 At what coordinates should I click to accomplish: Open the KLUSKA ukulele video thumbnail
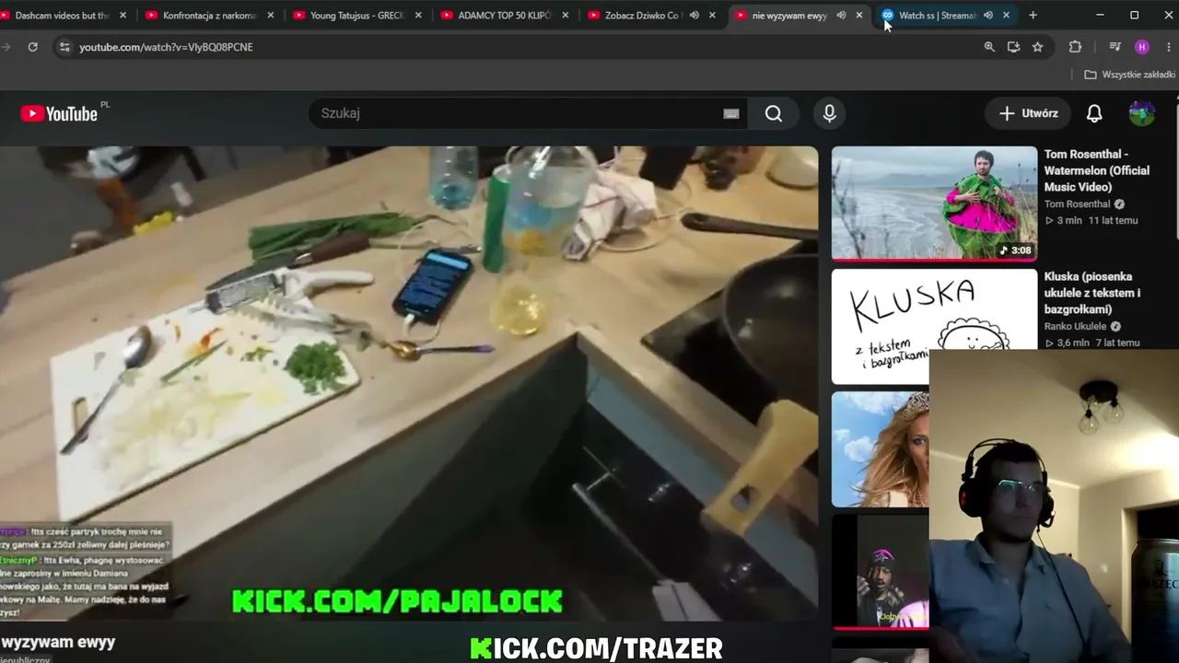(934, 326)
